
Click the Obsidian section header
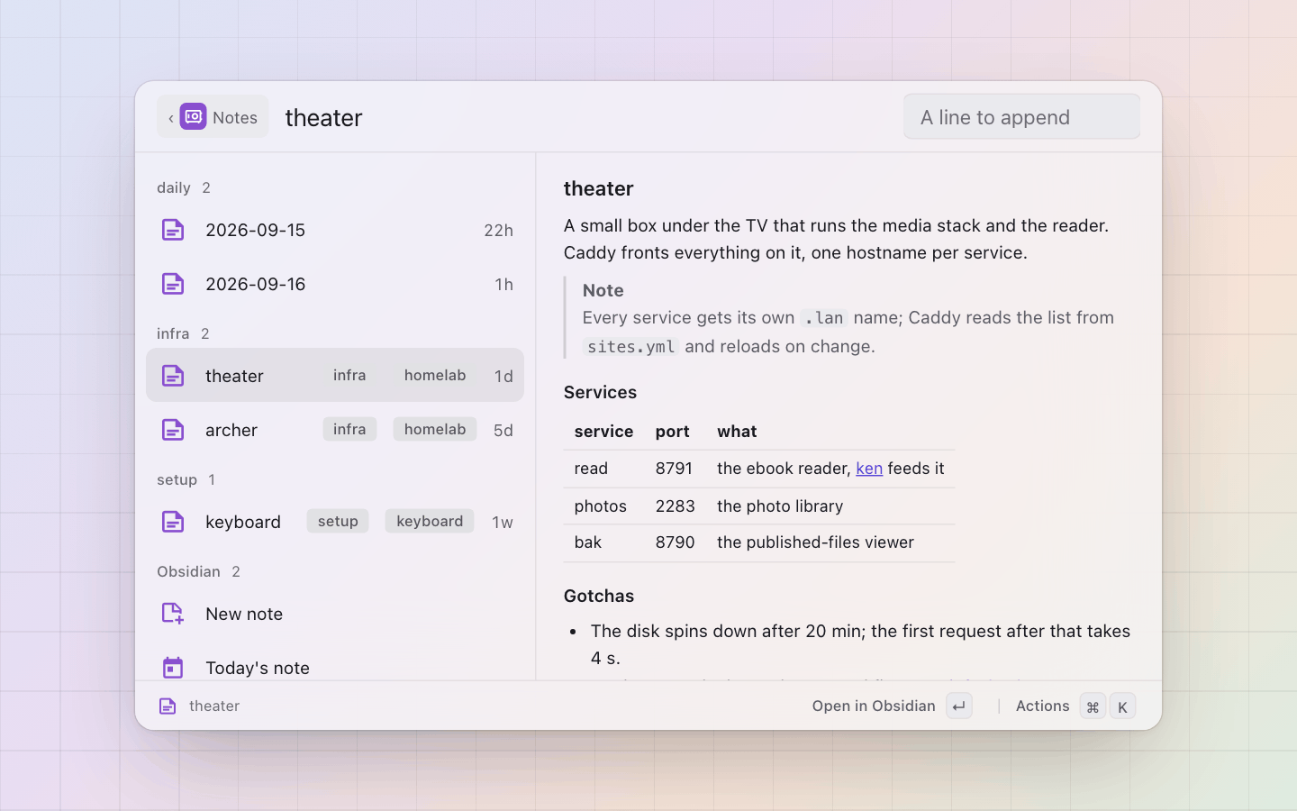pos(198,571)
